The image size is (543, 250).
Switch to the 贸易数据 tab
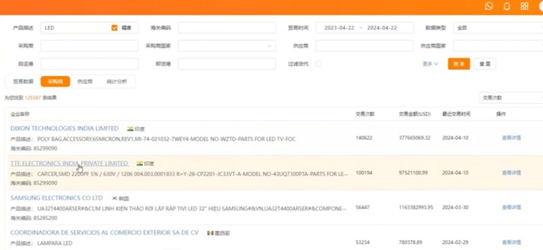[x=23, y=82]
